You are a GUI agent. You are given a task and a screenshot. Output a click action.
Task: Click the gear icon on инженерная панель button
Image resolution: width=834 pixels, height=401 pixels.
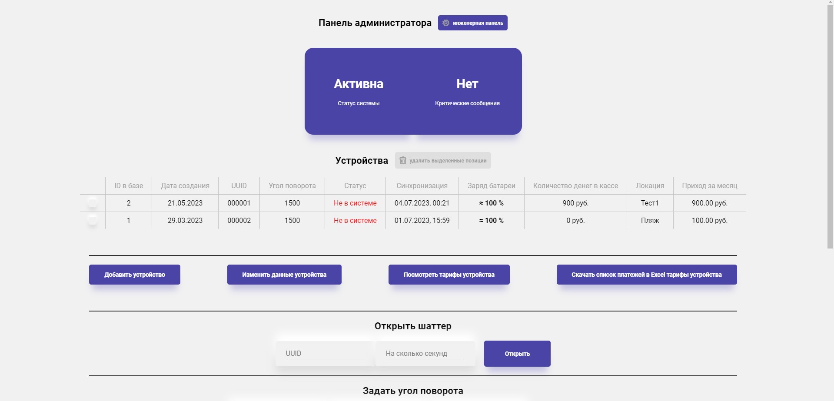446,23
